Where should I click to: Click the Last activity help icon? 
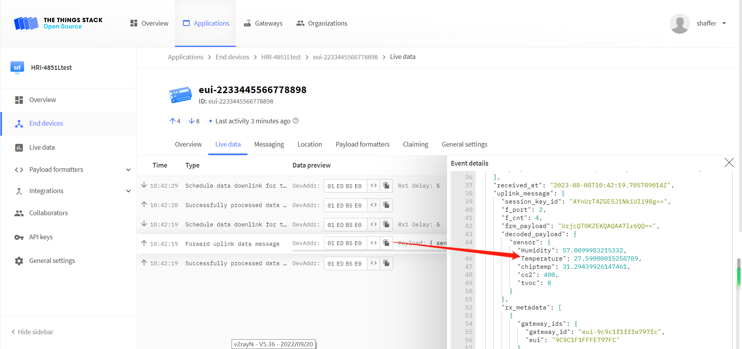296,121
